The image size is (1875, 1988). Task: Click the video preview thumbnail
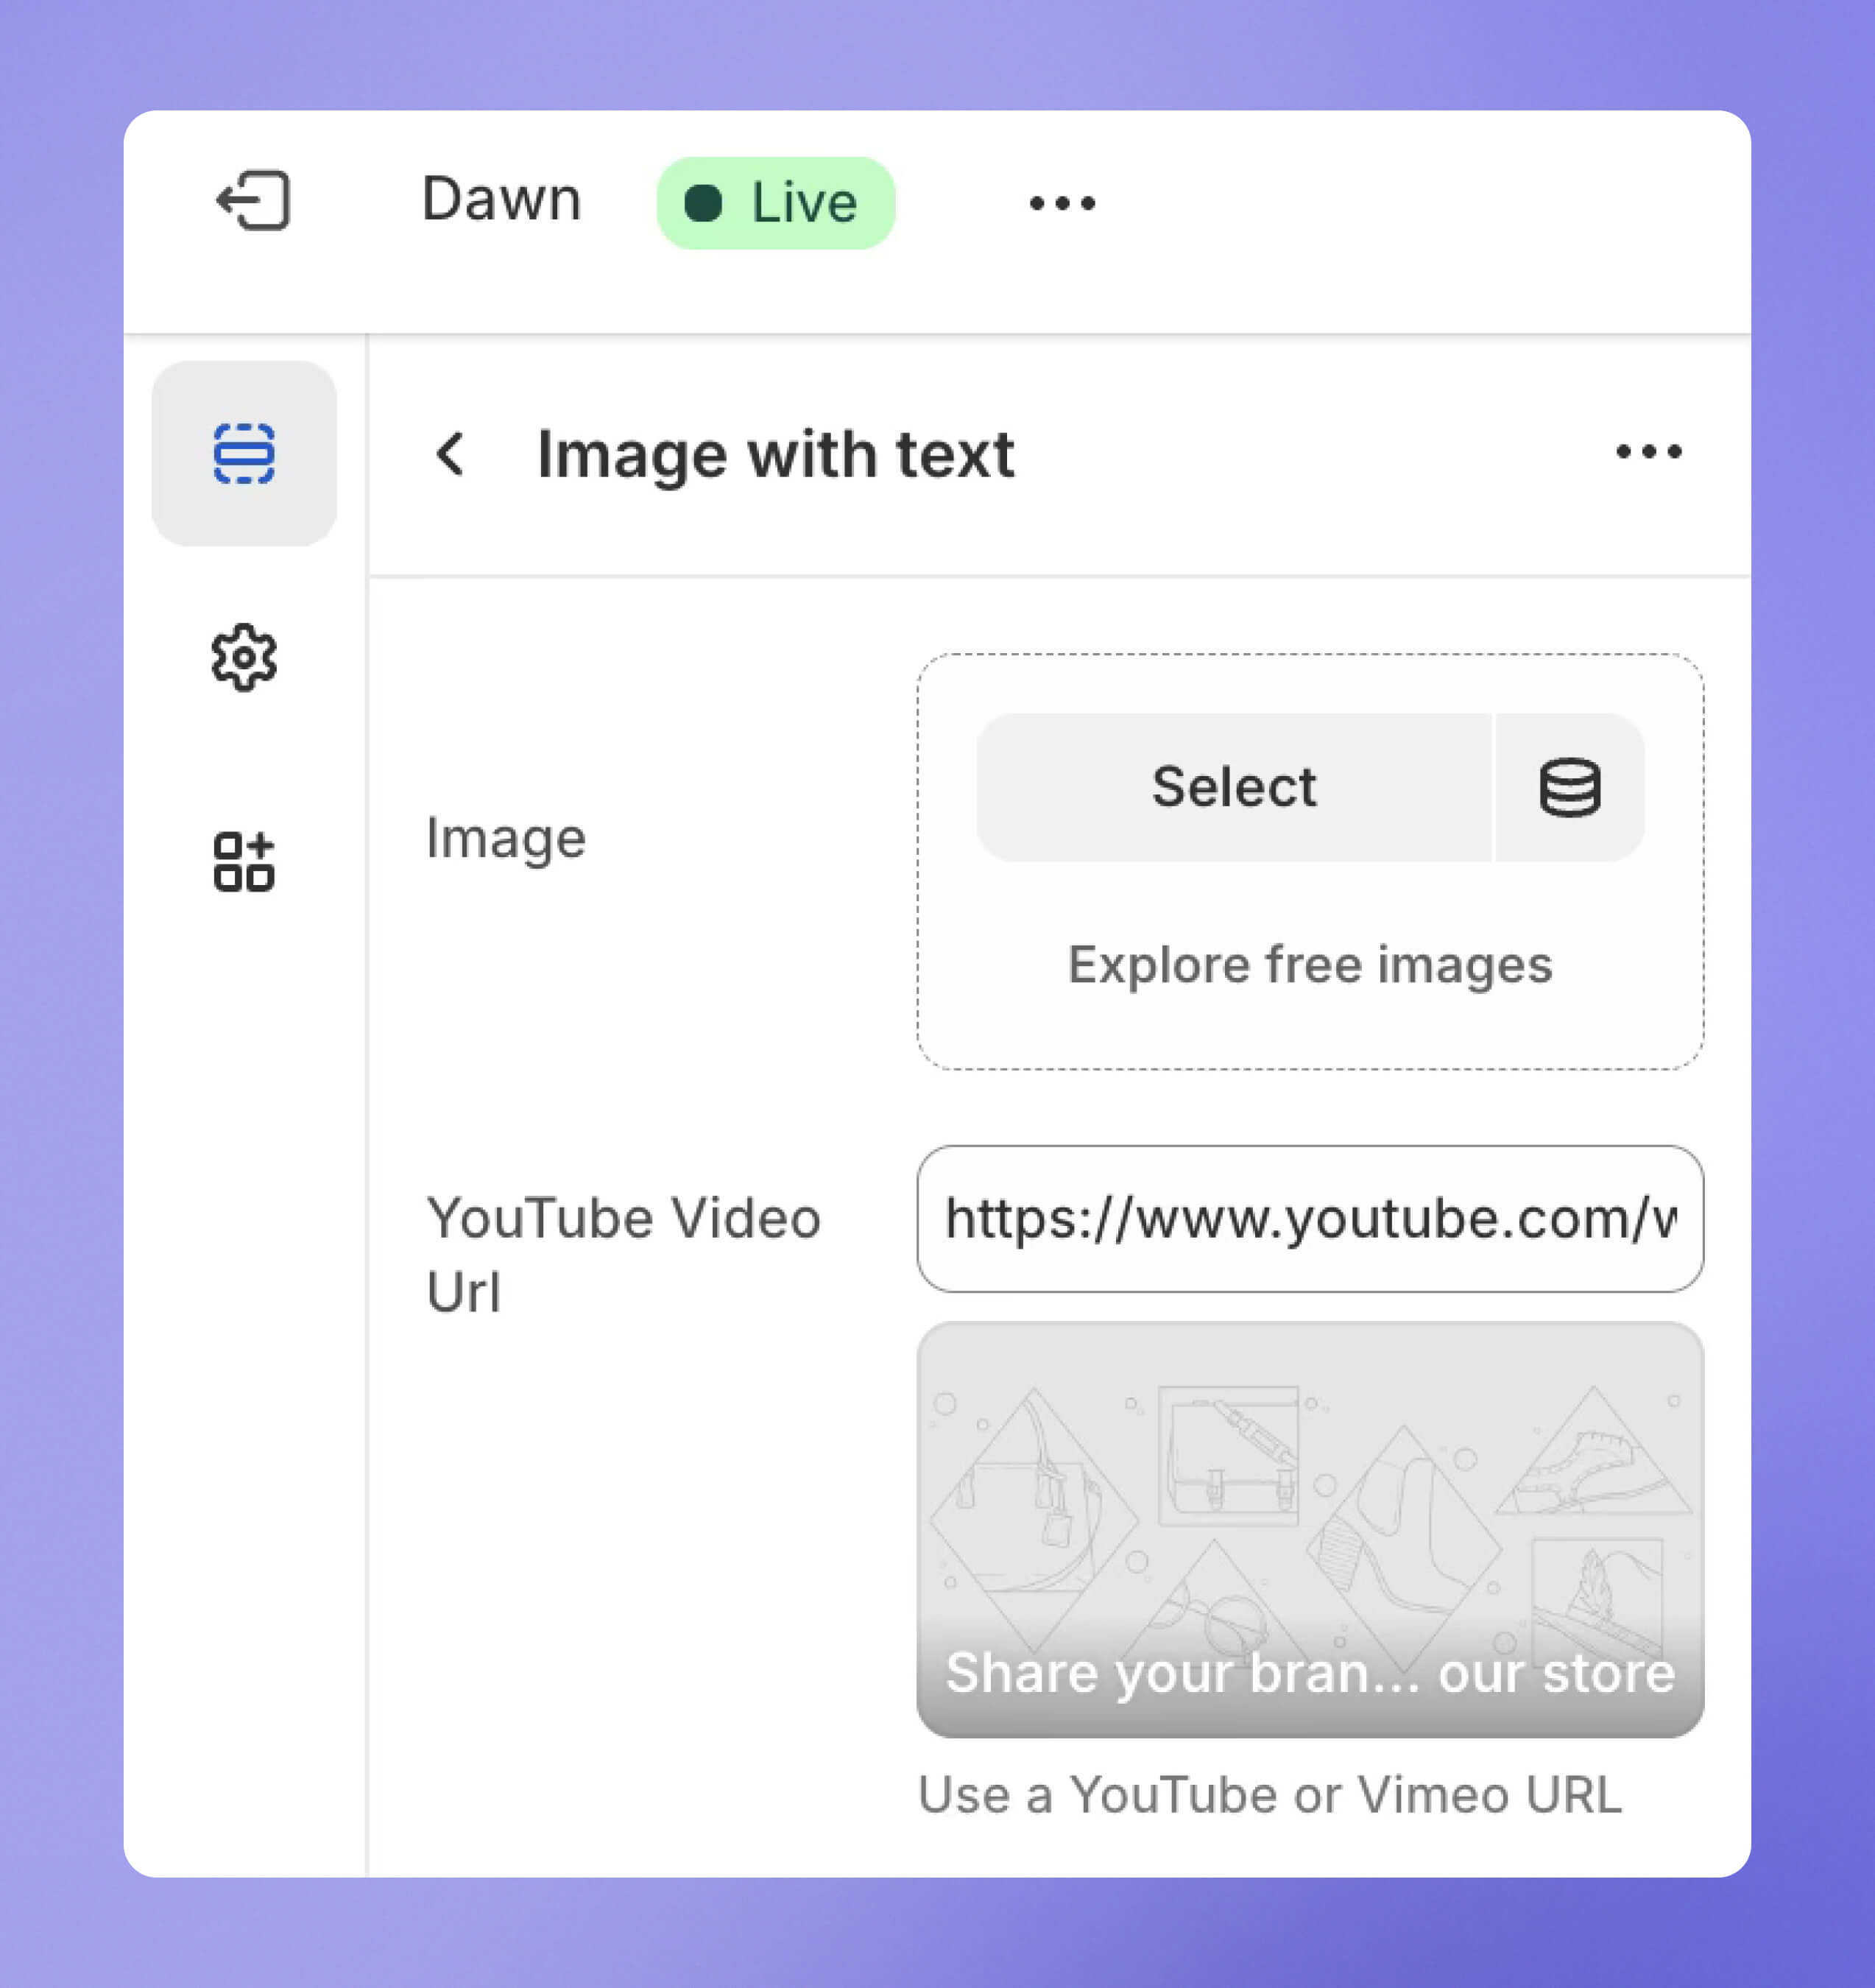1309,1500
